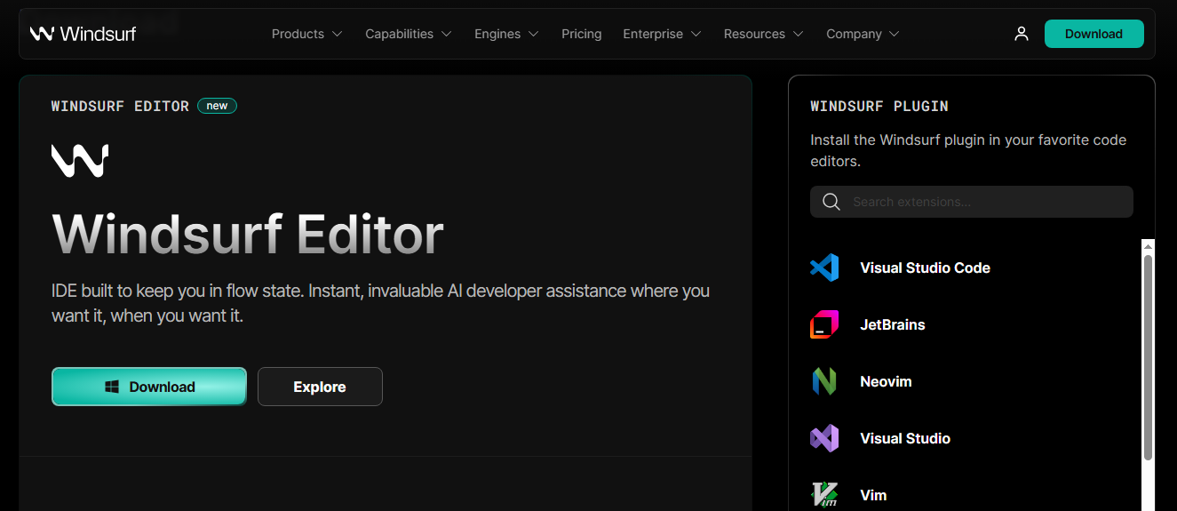
Task: Open the Capabilities dropdown
Action: click(408, 34)
